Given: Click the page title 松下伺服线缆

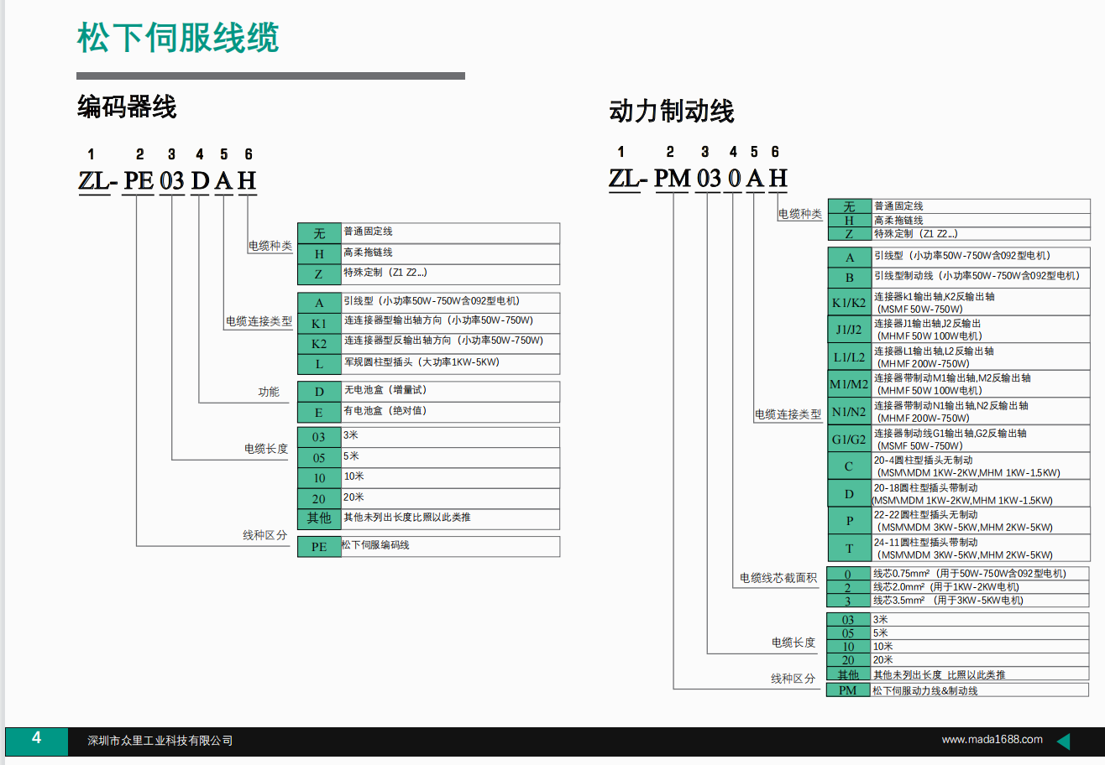Looking at the screenshot, I should point(178,37).
